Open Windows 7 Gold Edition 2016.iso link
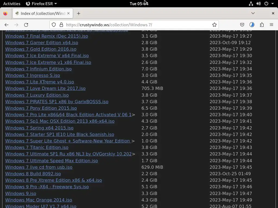The height and width of the screenshot is (208, 278). 41,49
